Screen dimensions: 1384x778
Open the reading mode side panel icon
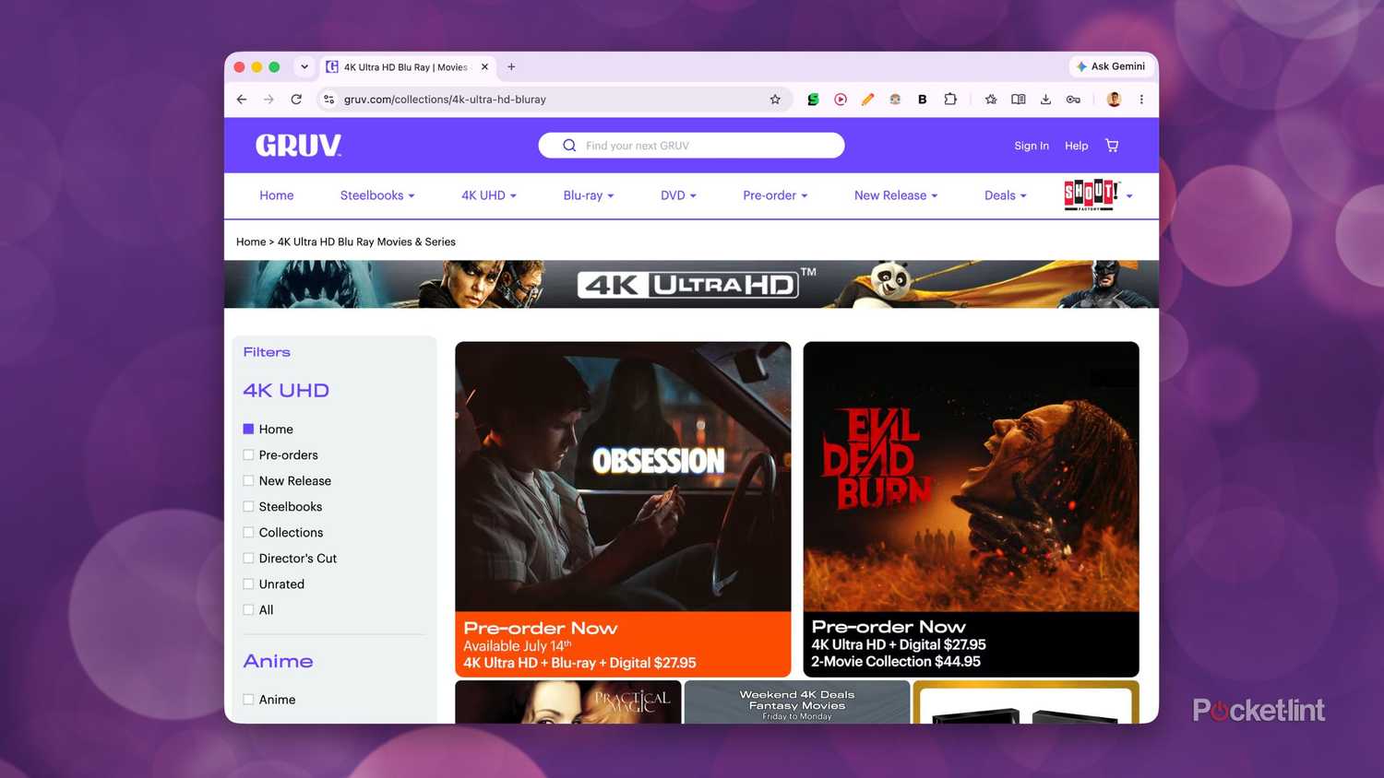1019,100
